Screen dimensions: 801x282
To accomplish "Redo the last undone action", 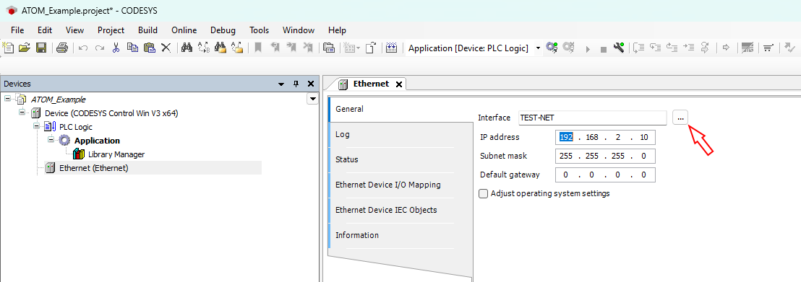I will [100, 48].
